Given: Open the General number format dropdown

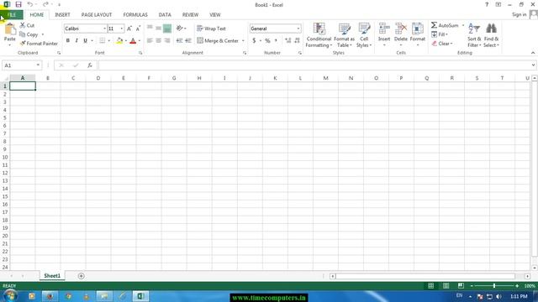Looking at the screenshot, I should pos(298,29).
